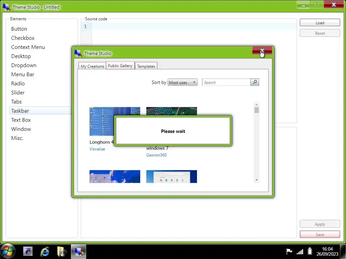Image resolution: width=346 pixels, height=259 pixels.
Task: Close the Theme Studio gallery dialog
Action: tap(262, 51)
